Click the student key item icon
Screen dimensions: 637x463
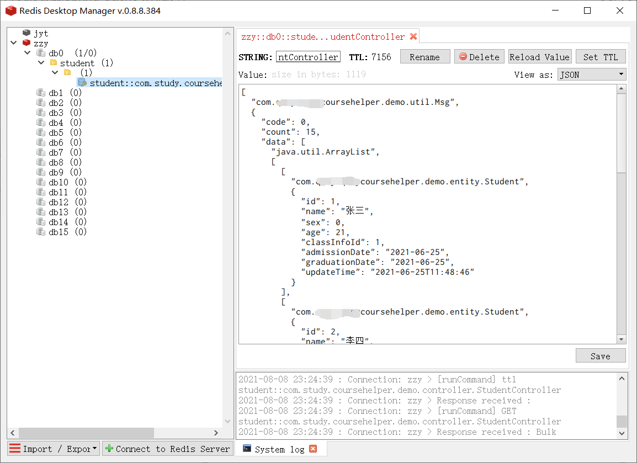pos(82,82)
